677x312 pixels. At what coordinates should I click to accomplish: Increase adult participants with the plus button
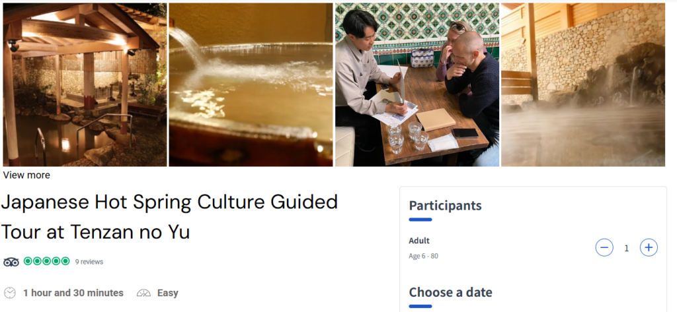pyautogui.click(x=649, y=248)
